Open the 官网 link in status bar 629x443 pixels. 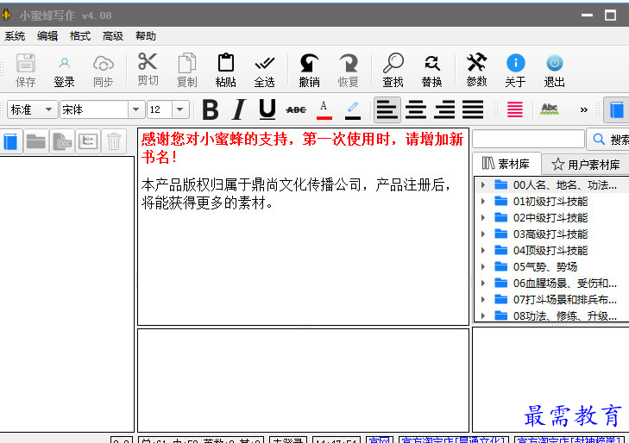[379, 440]
